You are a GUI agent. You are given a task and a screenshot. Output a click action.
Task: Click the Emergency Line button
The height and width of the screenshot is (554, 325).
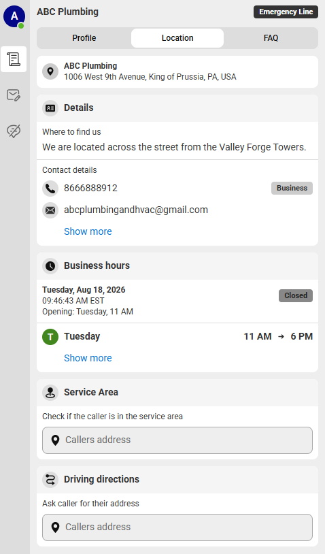pos(286,12)
